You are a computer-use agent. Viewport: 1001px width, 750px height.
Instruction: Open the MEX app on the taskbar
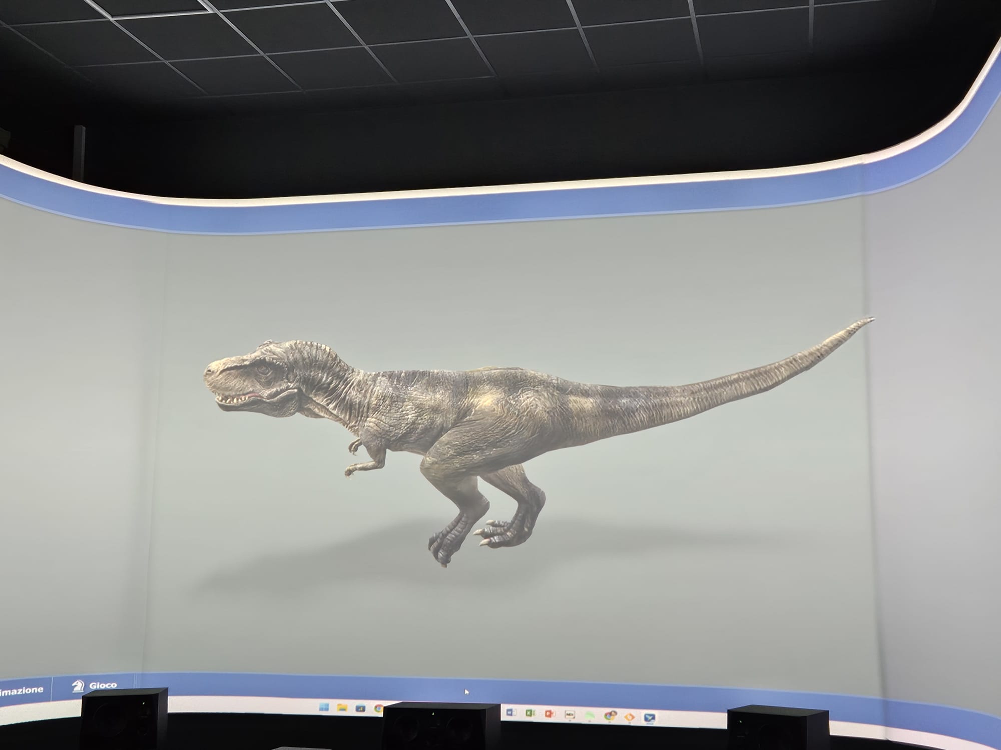coord(570,714)
